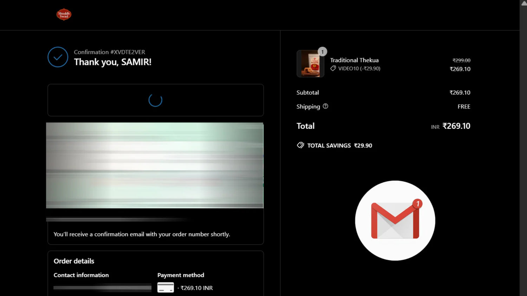Click the scrollbar up arrow
Screen dimensions: 527x296
[x=523, y=3]
